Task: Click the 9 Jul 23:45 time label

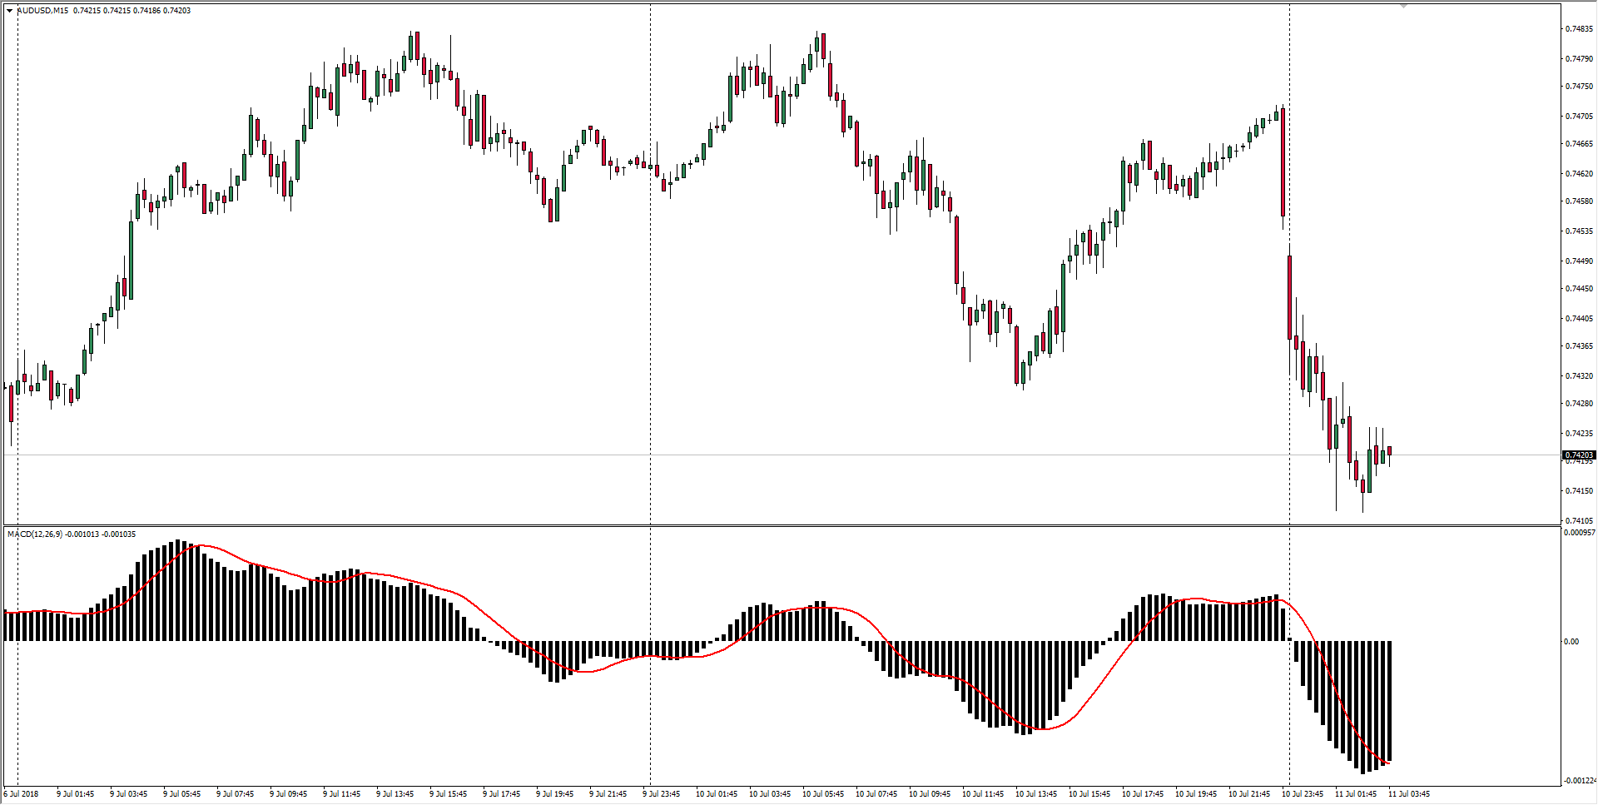Action: (661, 794)
